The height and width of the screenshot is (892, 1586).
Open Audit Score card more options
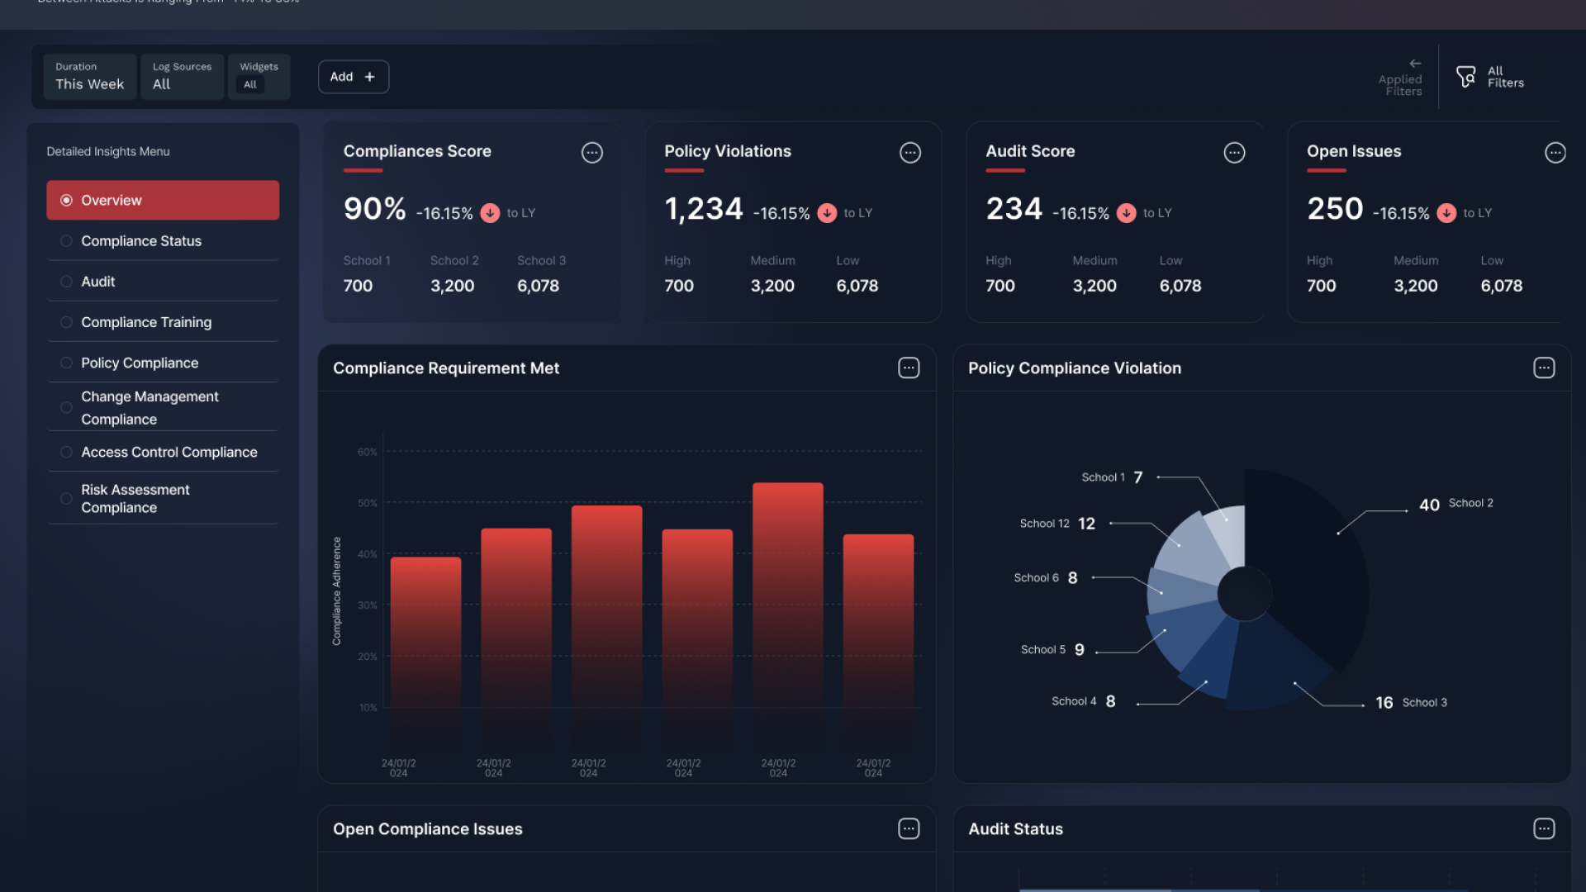tap(1234, 153)
